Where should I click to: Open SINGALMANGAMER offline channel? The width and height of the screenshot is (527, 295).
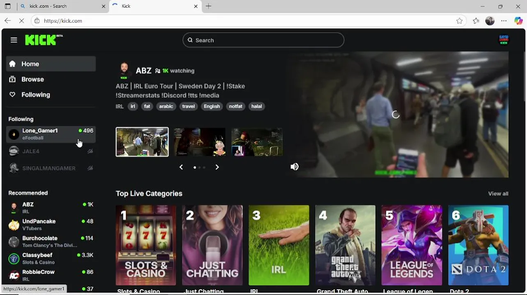pyautogui.click(x=51, y=168)
